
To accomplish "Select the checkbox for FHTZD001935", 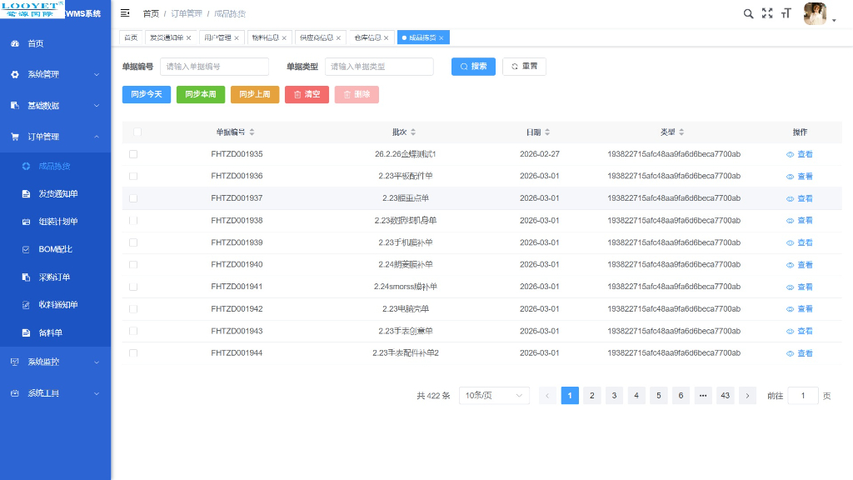I will point(133,153).
